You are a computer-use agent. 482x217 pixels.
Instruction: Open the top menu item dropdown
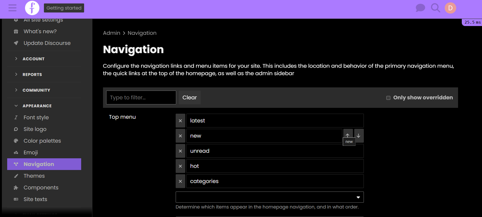[269, 197]
